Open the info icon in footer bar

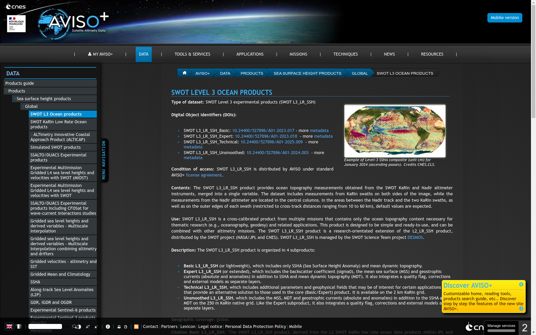[x=108, y=327]
